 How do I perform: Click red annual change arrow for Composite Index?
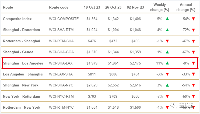[193, 19]
